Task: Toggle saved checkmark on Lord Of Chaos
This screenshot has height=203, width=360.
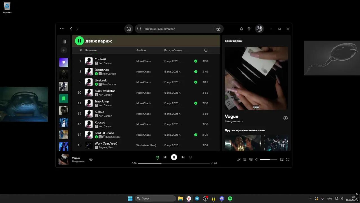Action: click(x=196, y=135)
